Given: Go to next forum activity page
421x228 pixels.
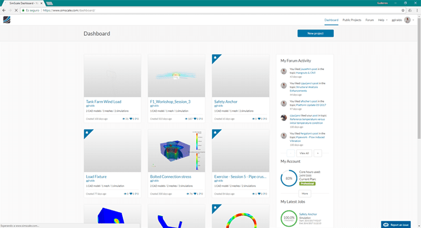Looking at the screenshot, I should pyautogui.click(x=317, y=153).
